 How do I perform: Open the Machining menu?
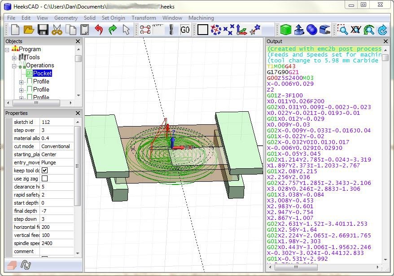pyautogui.click(x=201, y=18)
